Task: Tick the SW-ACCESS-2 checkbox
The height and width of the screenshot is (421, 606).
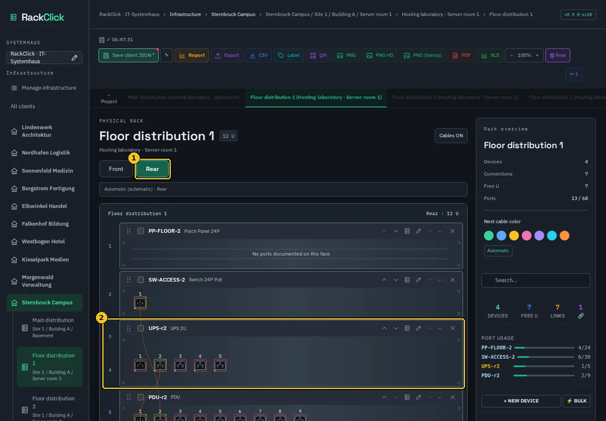Action: (141, 280)
